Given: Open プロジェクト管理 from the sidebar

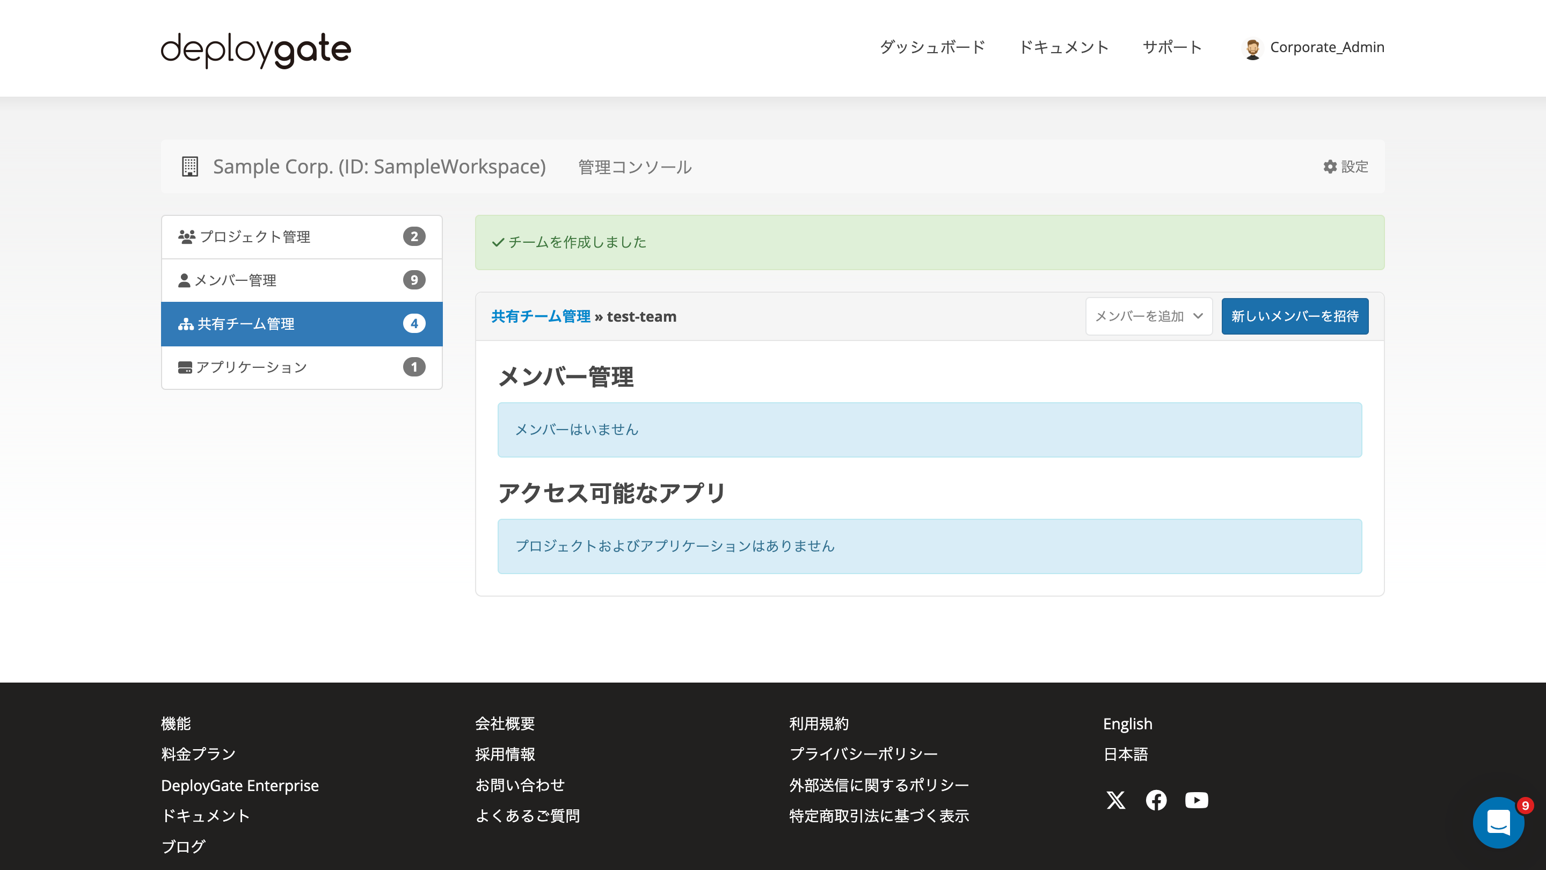Looking at the screenshot, I should point(256,236).
